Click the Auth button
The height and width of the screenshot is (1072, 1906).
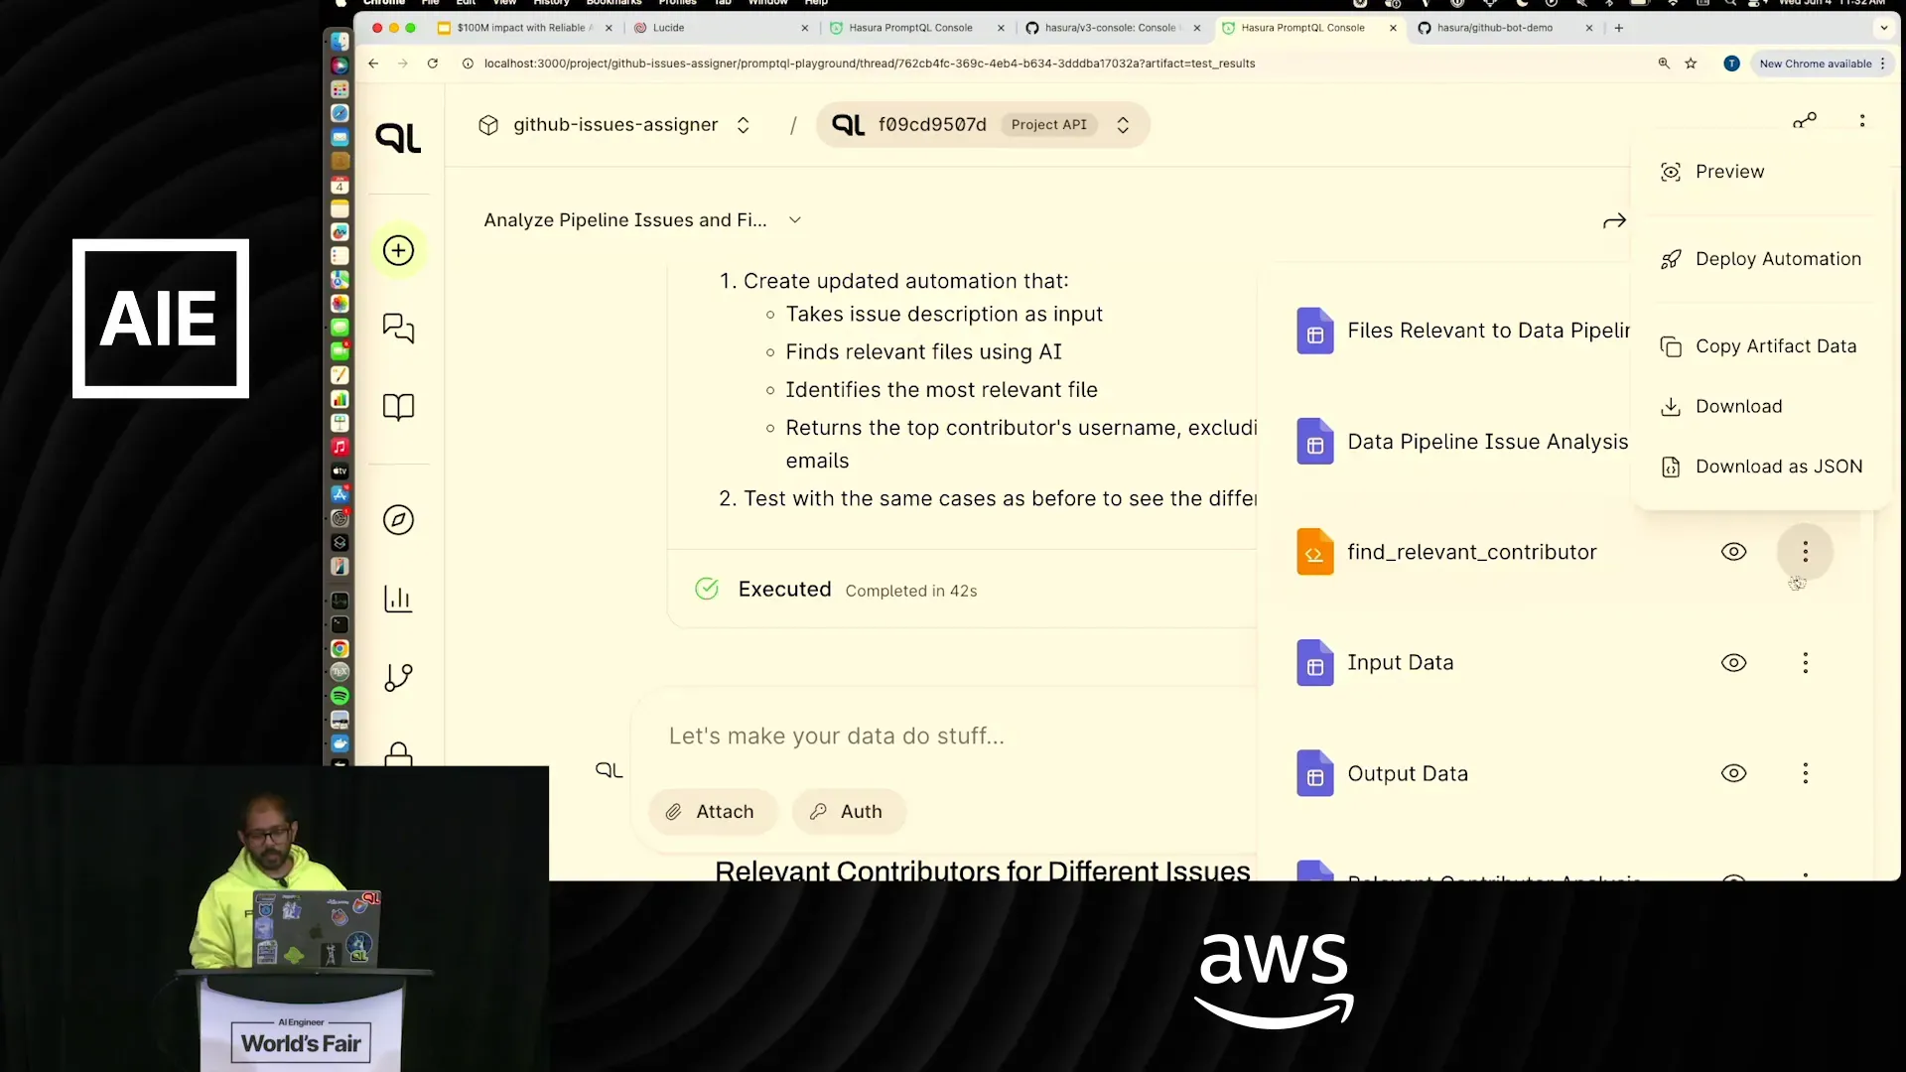(848, 812)
